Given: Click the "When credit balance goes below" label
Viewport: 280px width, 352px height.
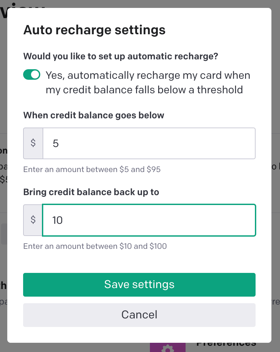Looking at the screenshot, I should pos(94,115).
